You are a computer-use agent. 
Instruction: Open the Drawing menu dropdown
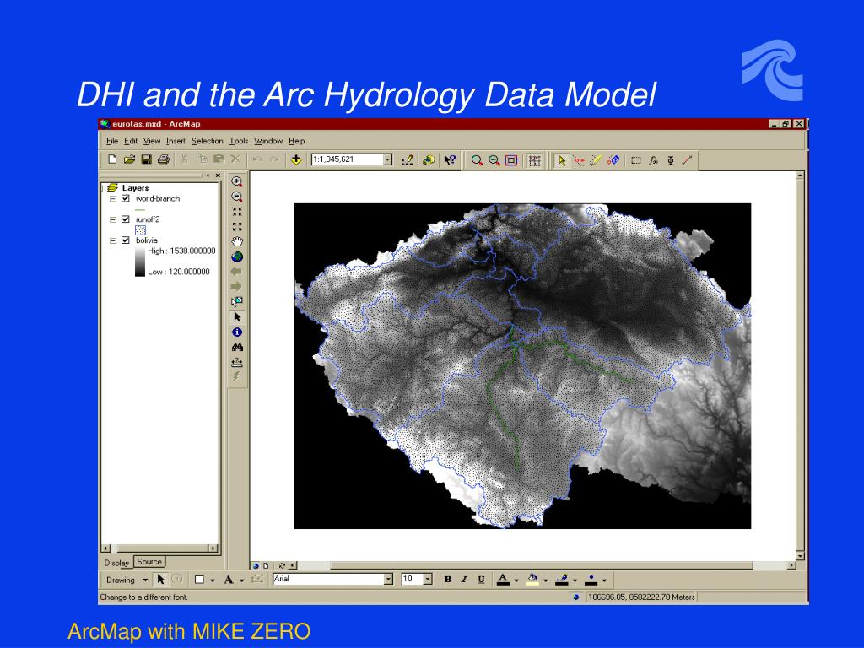coord(127,580)
